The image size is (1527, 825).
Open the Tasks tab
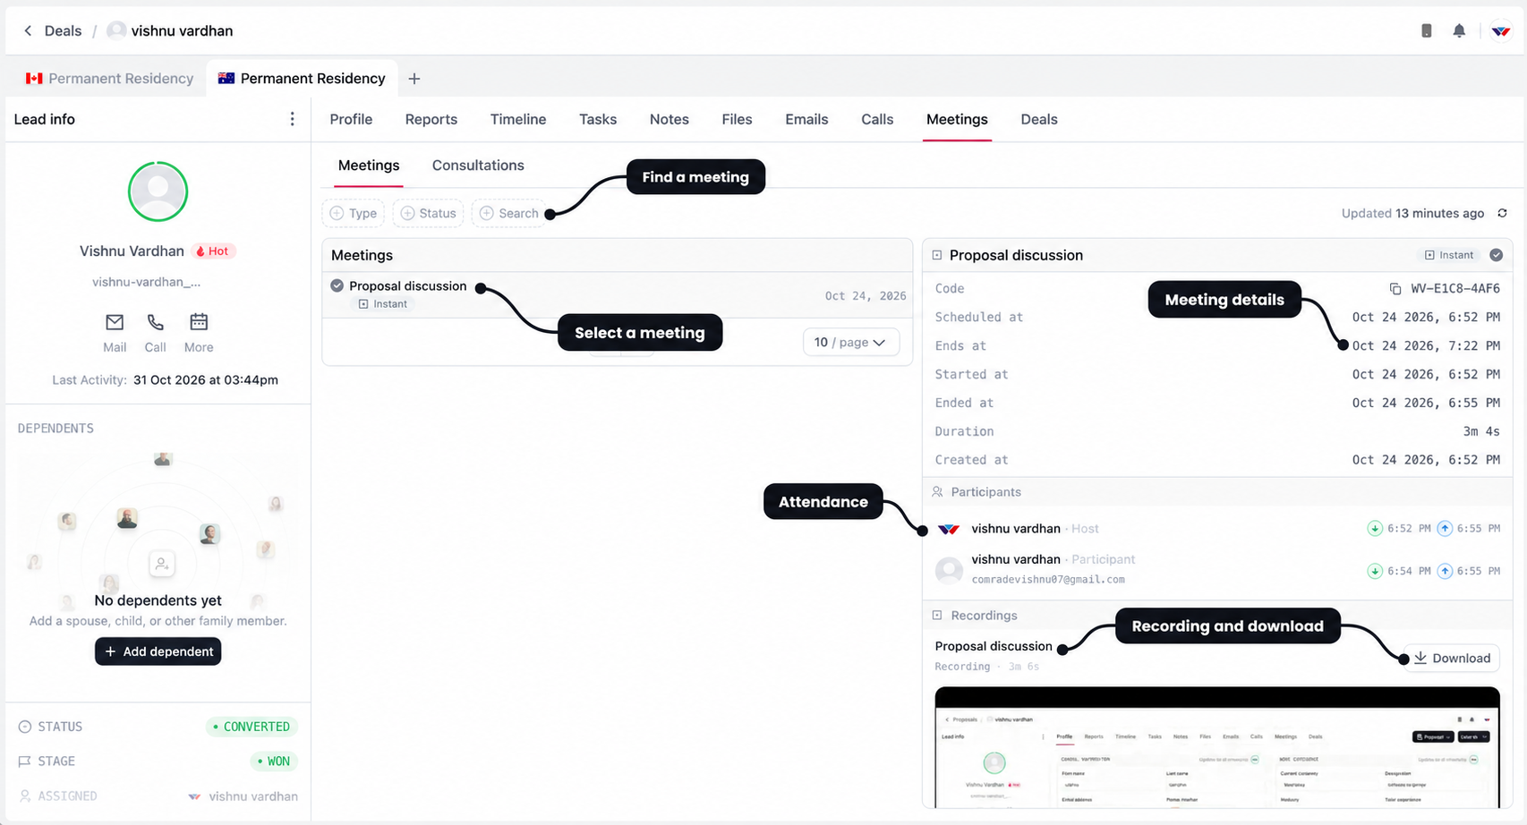tap(598, 119)
